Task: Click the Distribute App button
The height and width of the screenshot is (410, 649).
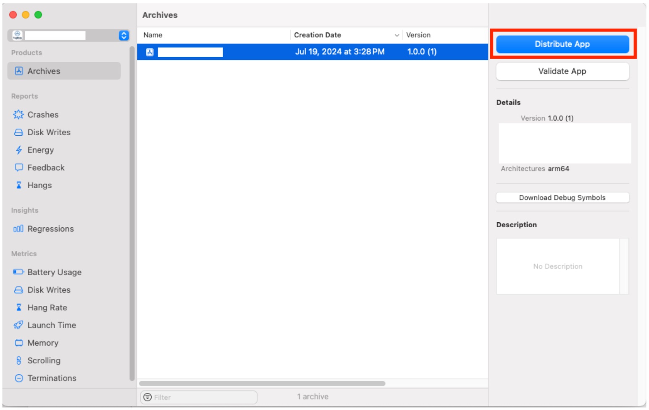Action: click(x=562, y=44)
